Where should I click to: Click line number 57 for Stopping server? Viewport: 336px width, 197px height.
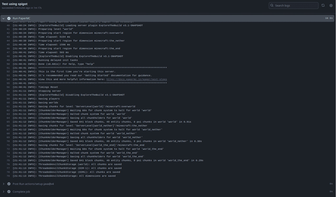click(8, 91)
